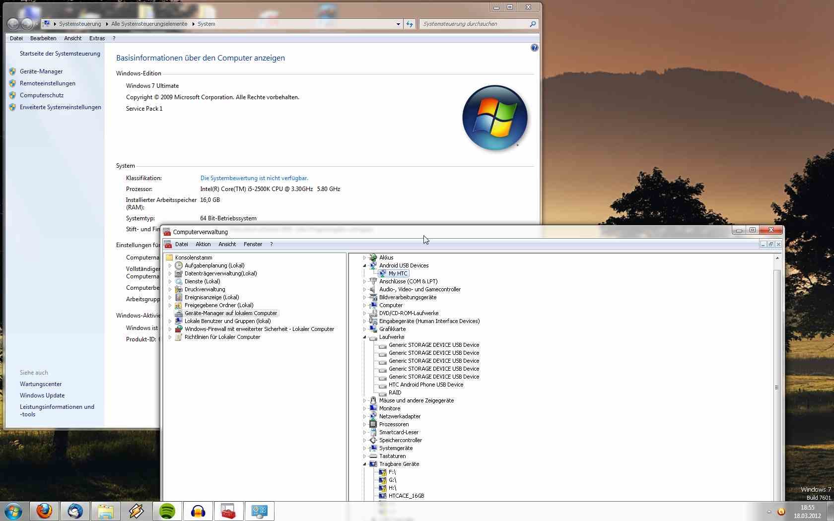Open Bearbeiten menu in System window

click(x=43, y=38)
